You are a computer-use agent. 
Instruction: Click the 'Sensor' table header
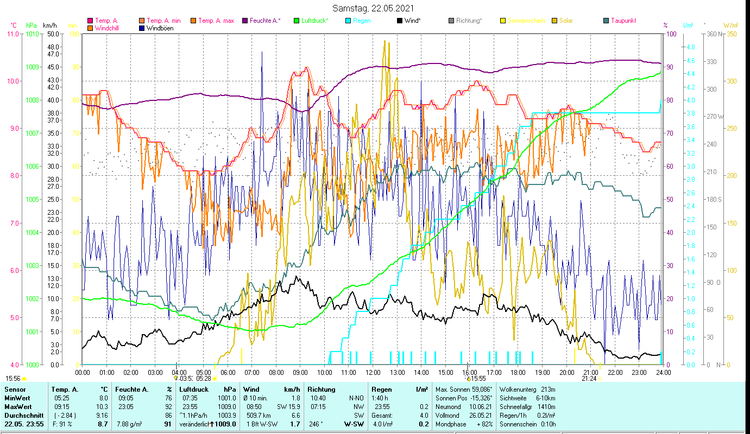15,390
